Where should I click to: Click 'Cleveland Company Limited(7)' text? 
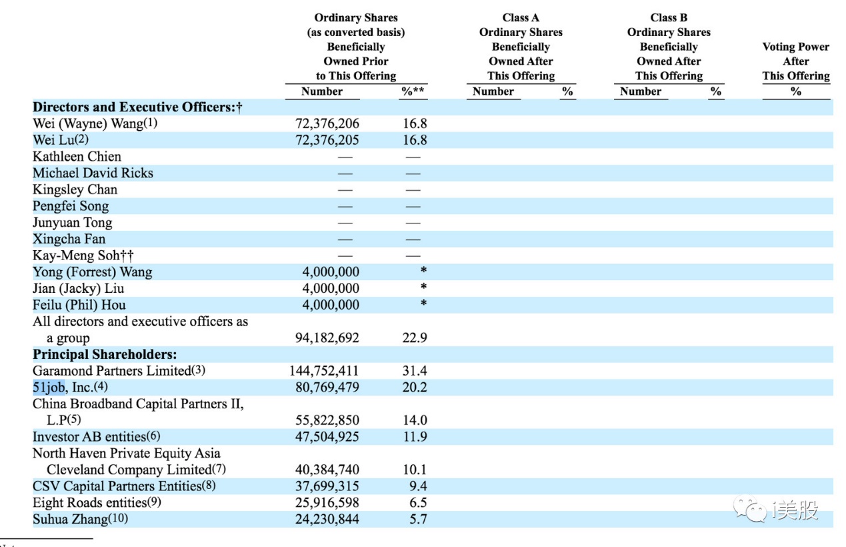click(x=137, y=470)
